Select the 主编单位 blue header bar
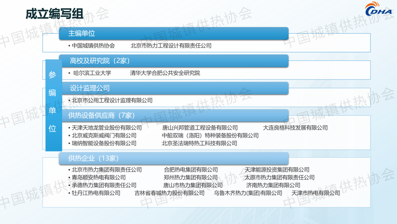This screenshot has height=224, width=397. (x=174, y=34)
